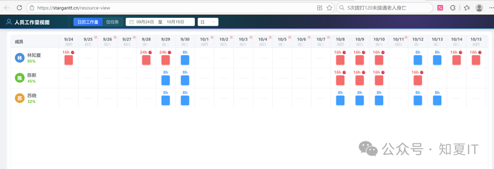Click the 10/8 date column header
This screenshot has height=169, width=494.
coord(340,41)
